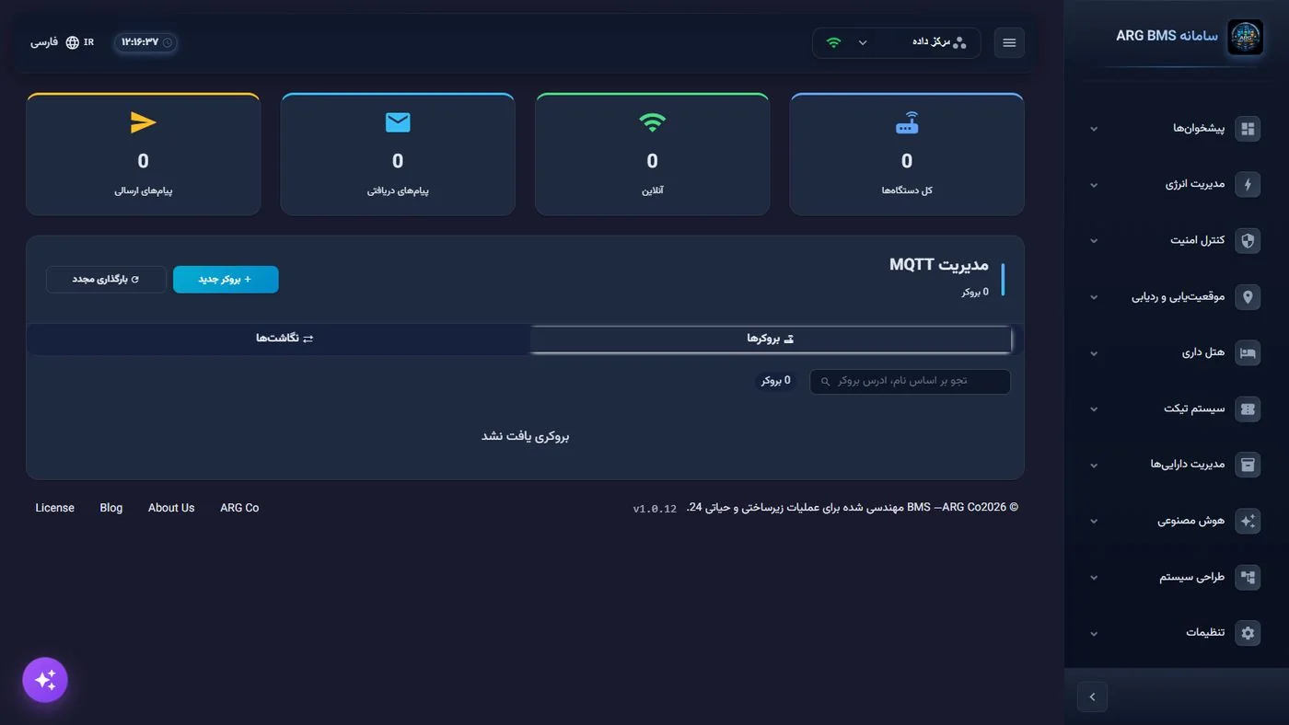
Task: Toggle the hamburger menu button
Action: point(1009,43)
